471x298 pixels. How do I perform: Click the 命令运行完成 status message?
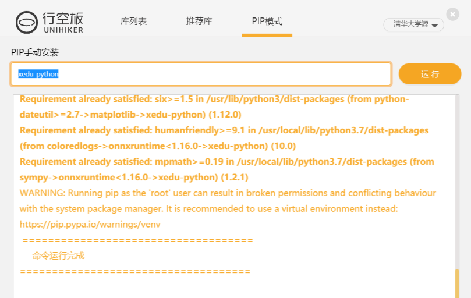[58, 256]
